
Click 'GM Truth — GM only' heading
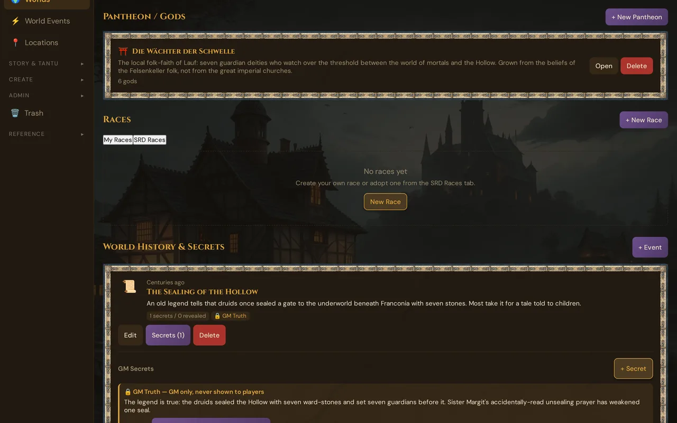[x=194, y=392]
